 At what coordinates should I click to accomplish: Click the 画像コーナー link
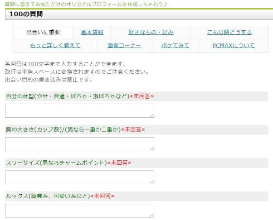[124, 46]
